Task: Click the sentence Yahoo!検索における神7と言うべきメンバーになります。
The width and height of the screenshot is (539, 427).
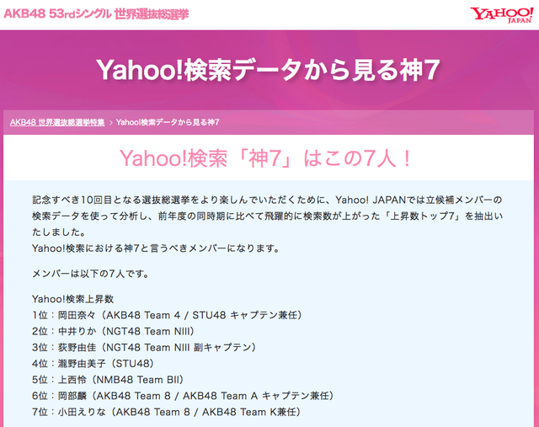Action: click(156, 248)
